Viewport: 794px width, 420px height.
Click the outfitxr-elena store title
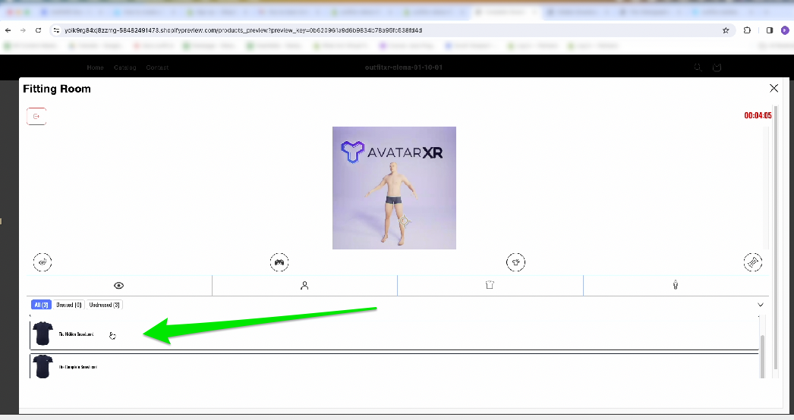(x=404, y=67)
